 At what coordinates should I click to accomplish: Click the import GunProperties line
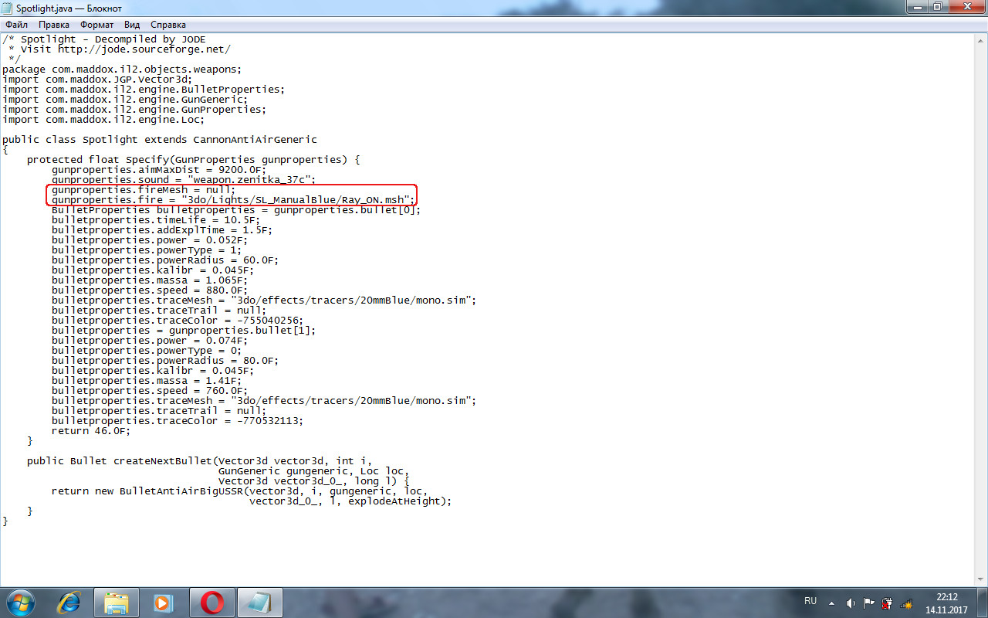tap(134, 110)
